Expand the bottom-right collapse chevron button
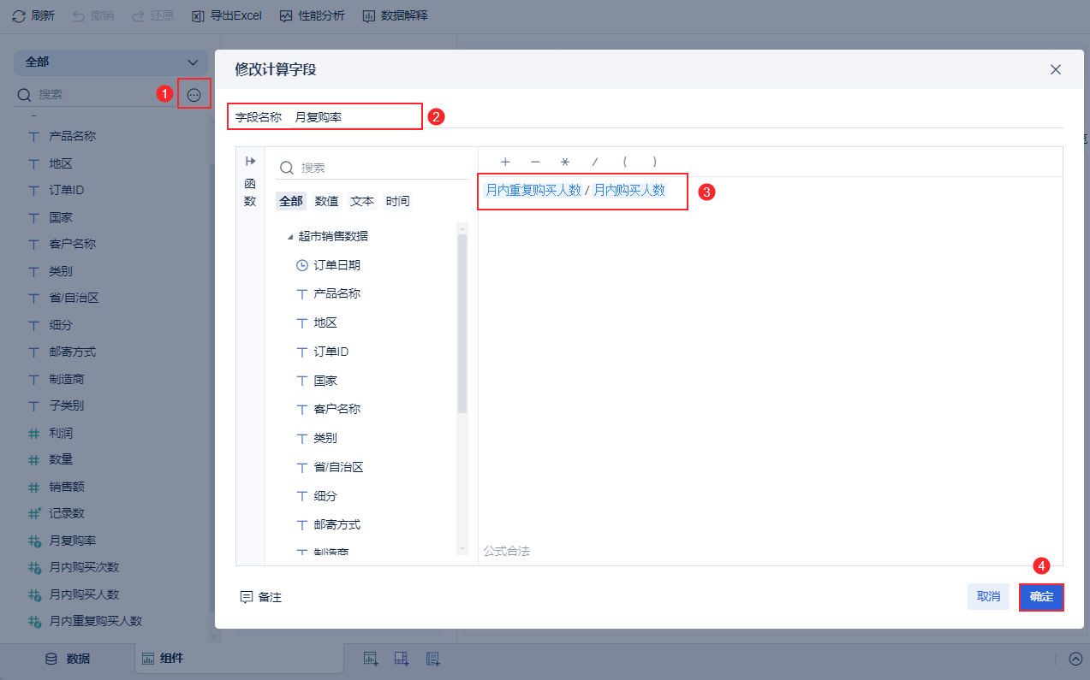Image resolution: width=1090 pixels, height=680 pixels. [1075, 659]
